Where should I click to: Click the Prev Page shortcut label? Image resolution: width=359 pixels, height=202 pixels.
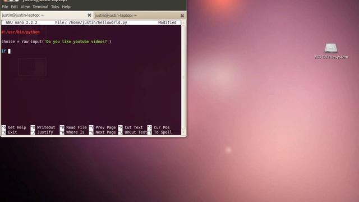click(x=105, y=127)
